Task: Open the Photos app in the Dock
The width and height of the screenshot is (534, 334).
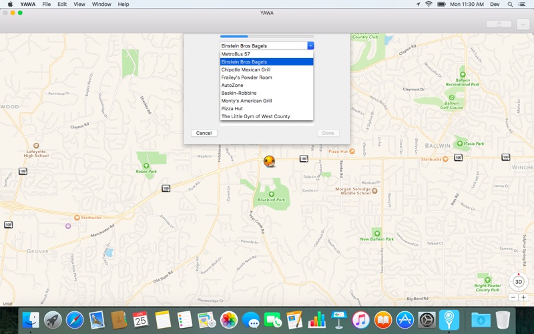Action: click(229, 320)
